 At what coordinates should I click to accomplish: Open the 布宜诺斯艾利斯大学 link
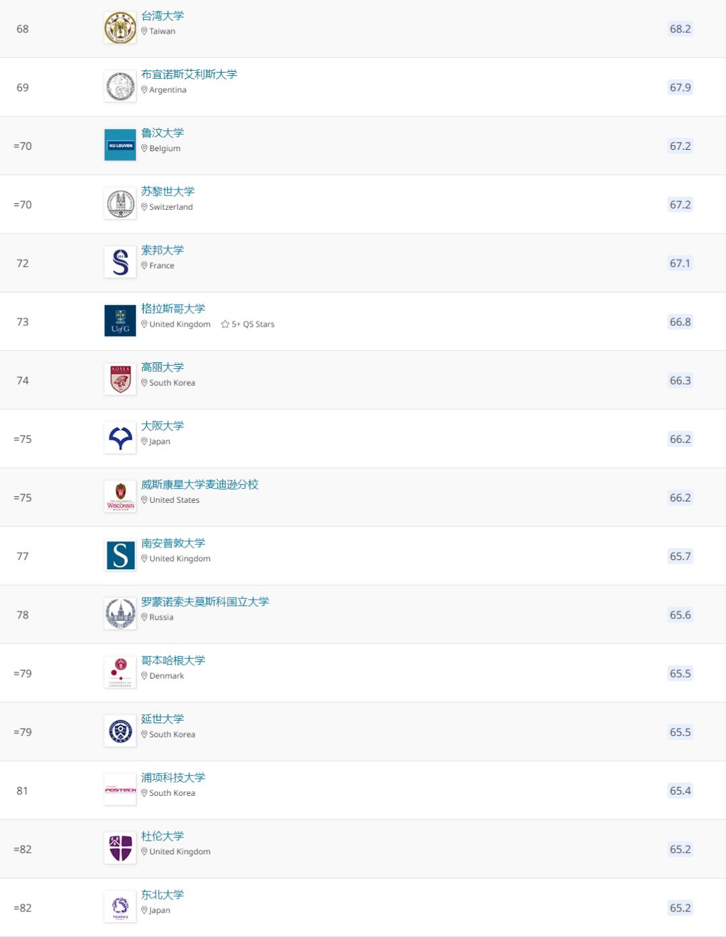189,75
